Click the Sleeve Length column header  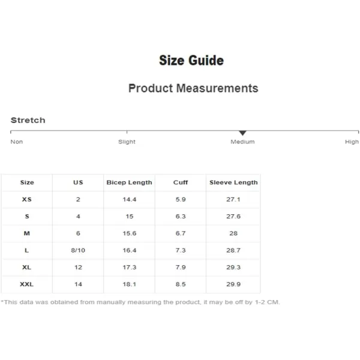click(x=233, y=182)
